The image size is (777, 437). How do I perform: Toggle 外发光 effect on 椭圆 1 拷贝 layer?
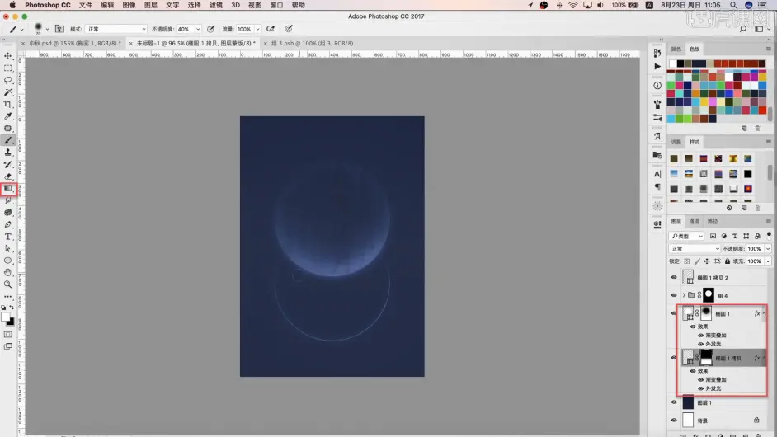[700, 388]
